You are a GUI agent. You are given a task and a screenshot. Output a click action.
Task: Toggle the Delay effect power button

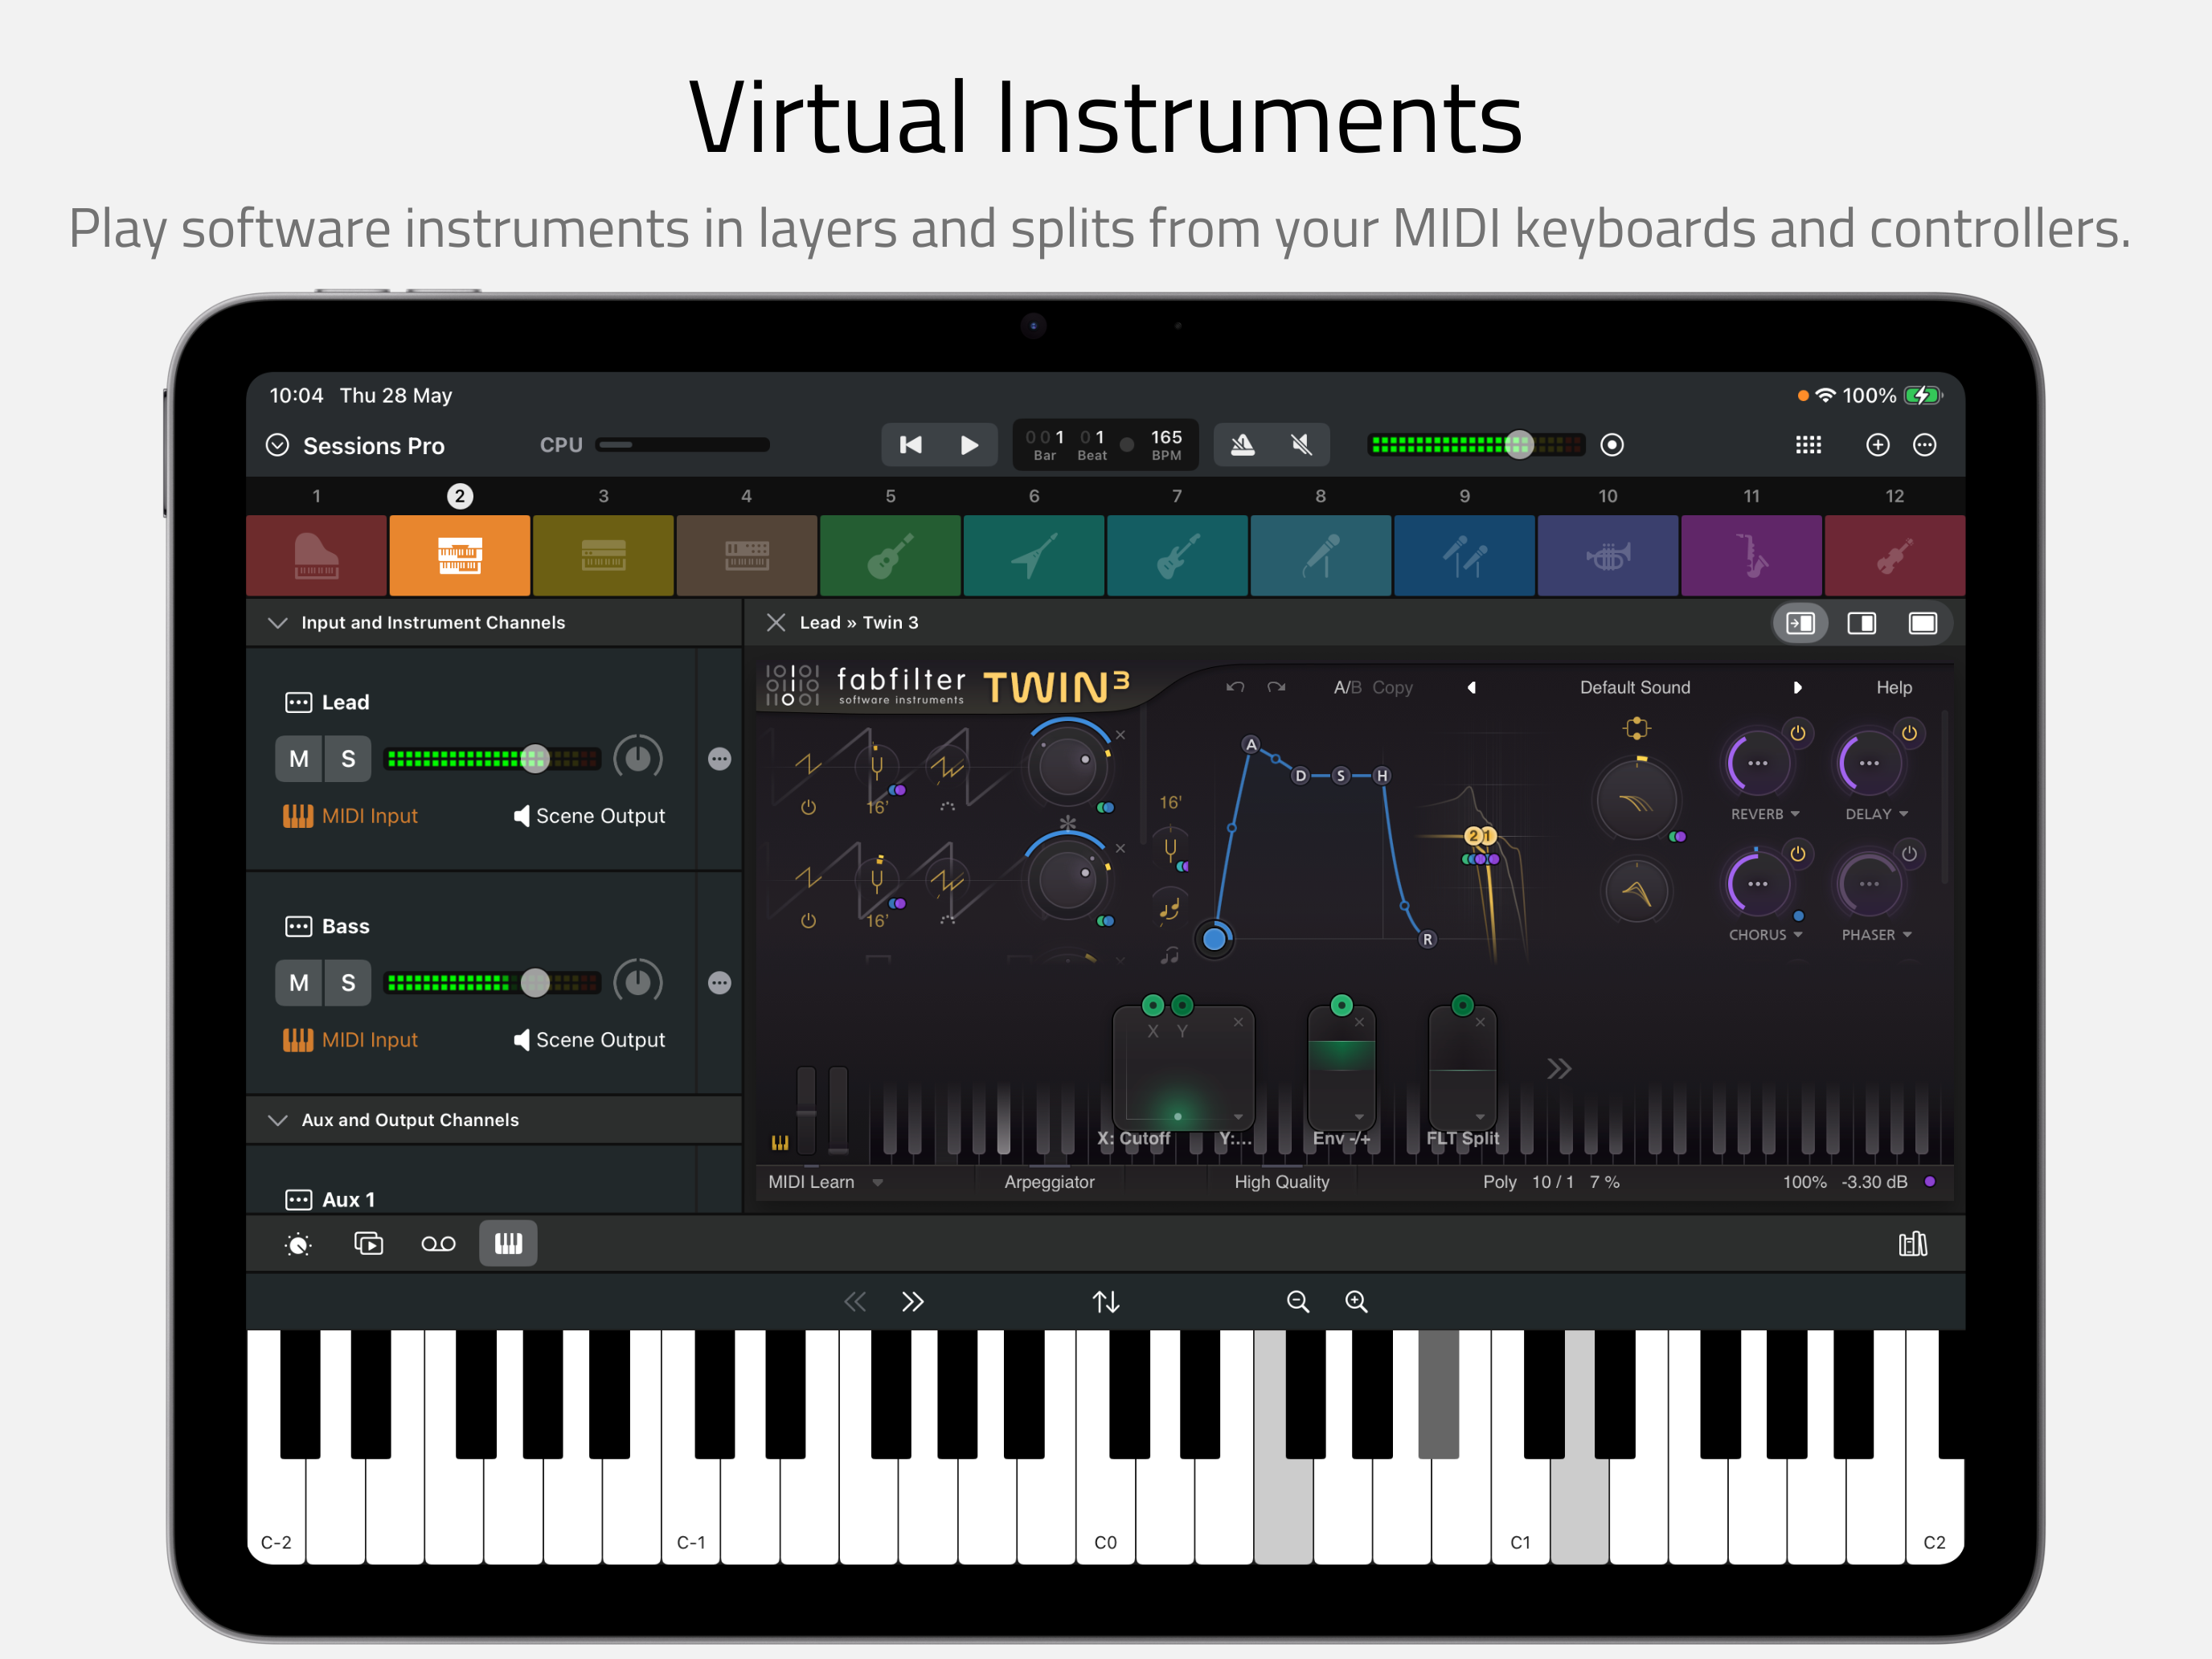pos(1909,733)
